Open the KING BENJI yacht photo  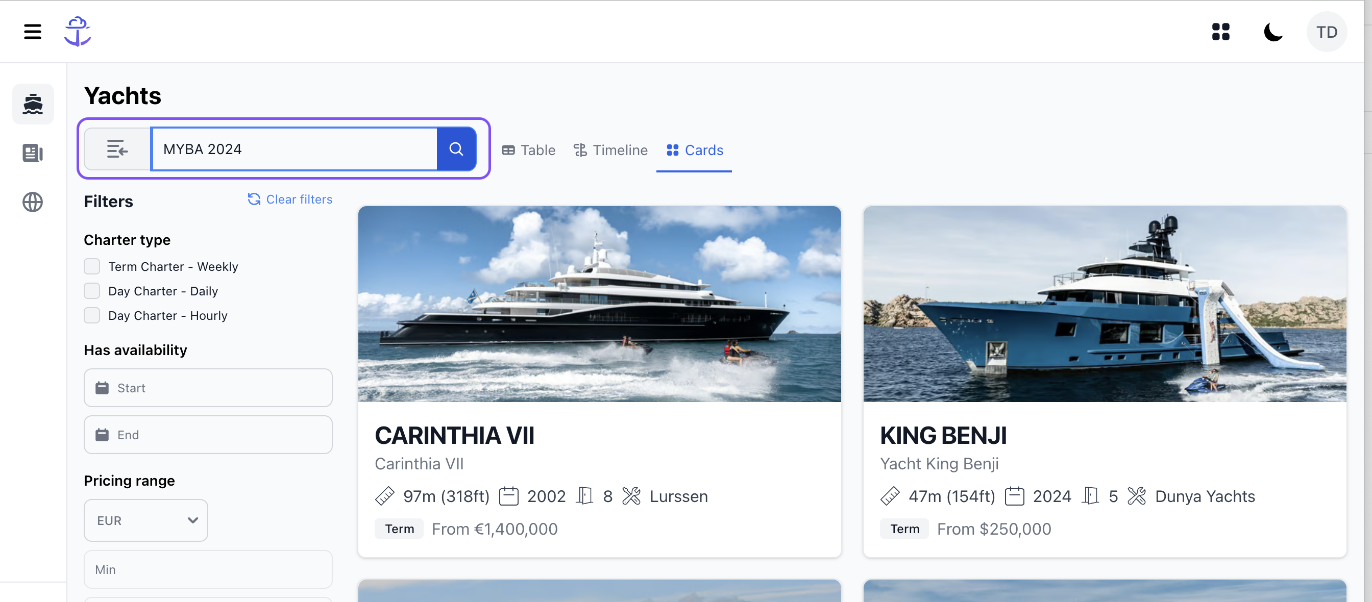click(1105, 304)
